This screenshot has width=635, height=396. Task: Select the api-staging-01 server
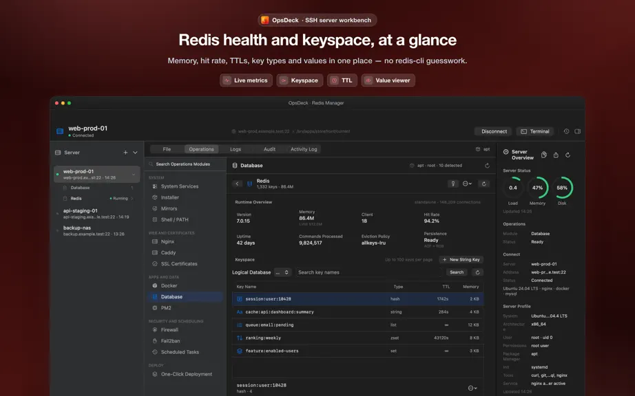(97, 213)
